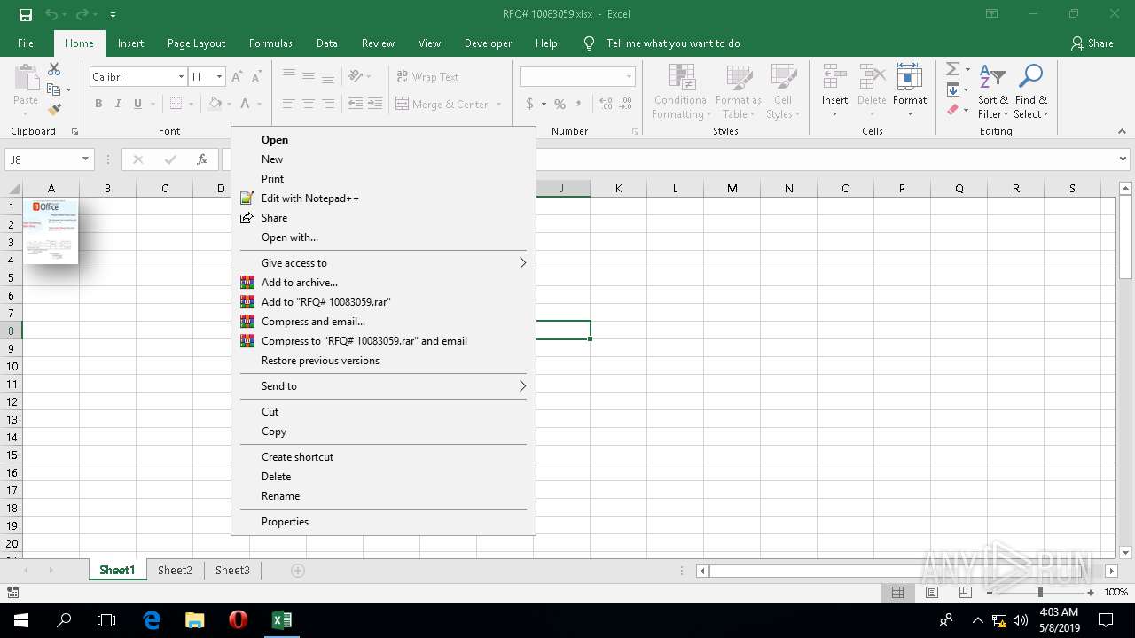Viewport: 1135px width, 638px height.
Task: Open the Sheet2 tab
Action: pyautogui.click(x=175, y=571)
